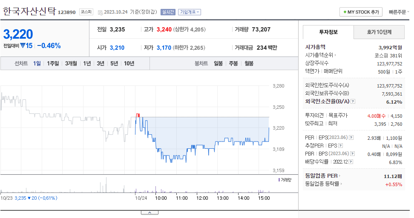This screenshot has width=414, height=218.
Task: Click +0.55% sector change value
Action: [x=394, y=184]
